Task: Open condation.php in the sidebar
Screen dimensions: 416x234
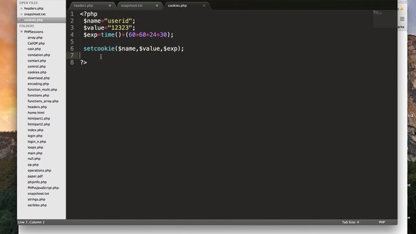Action: (x=39, y=55)
